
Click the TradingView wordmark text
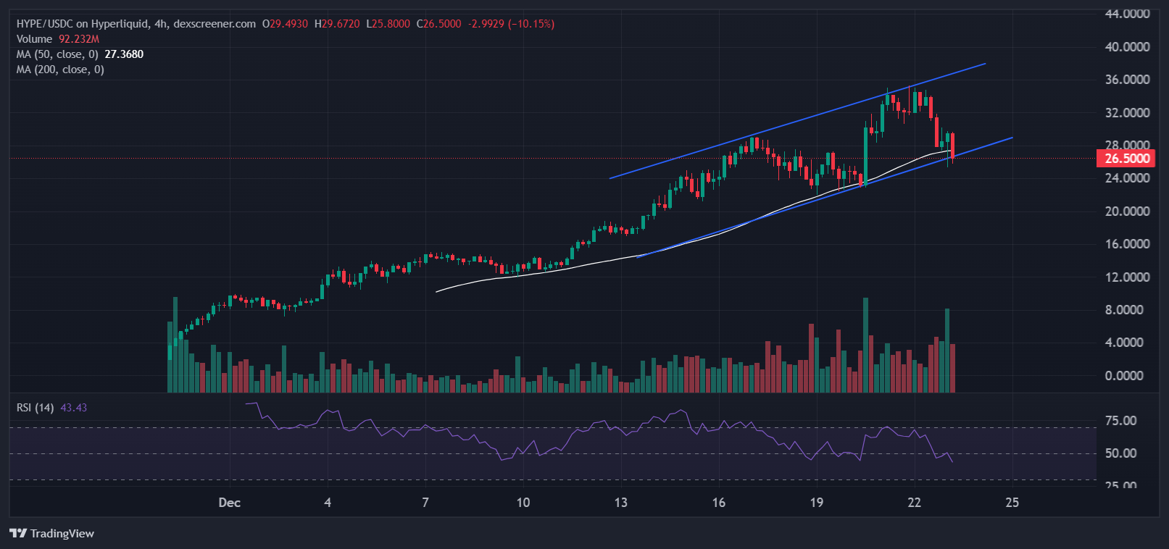click(62, 534)
